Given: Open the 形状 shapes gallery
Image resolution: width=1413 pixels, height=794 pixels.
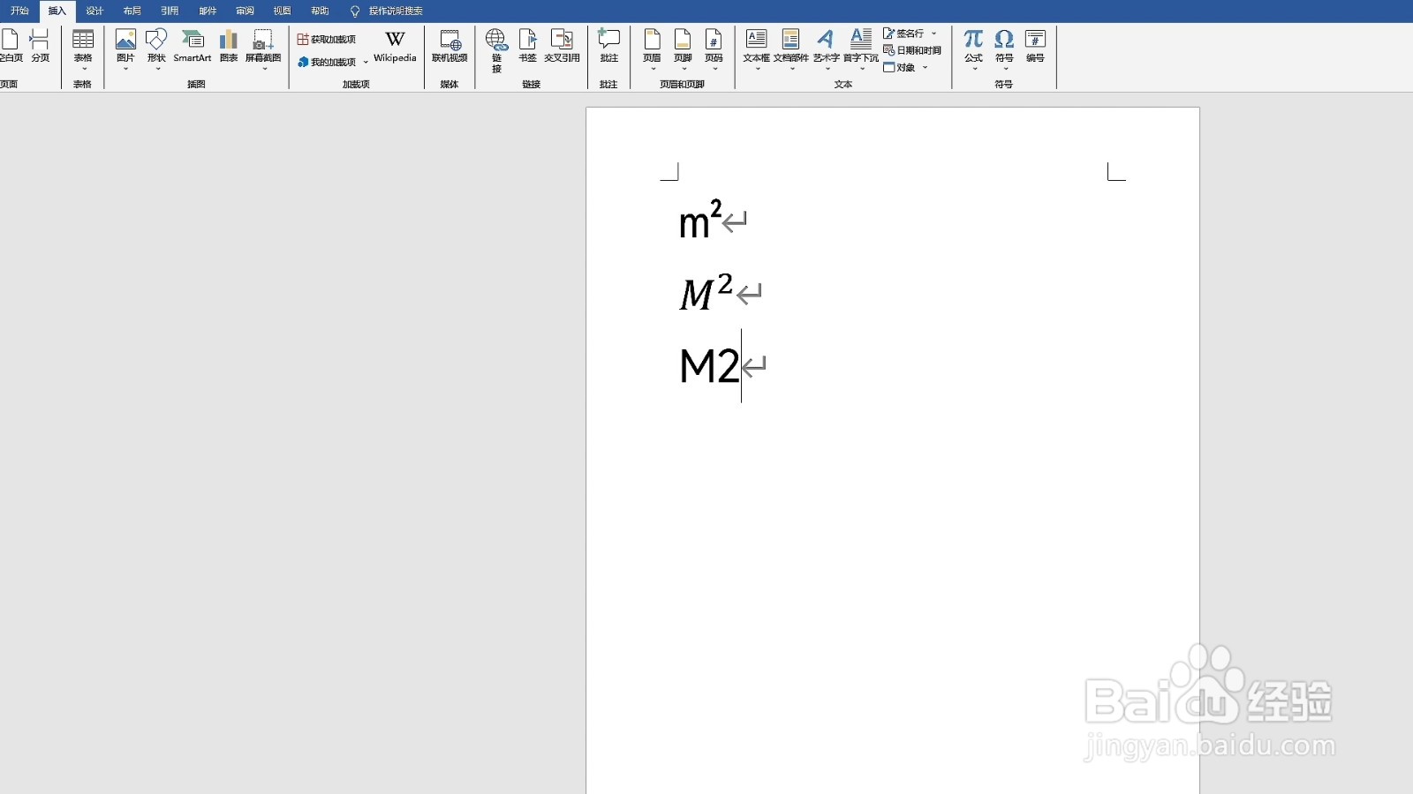Looking at the screenshot, I should [156, 49].
